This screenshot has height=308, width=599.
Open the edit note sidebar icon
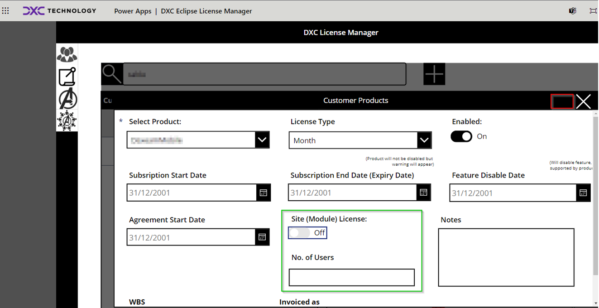[x=67, y=77]
